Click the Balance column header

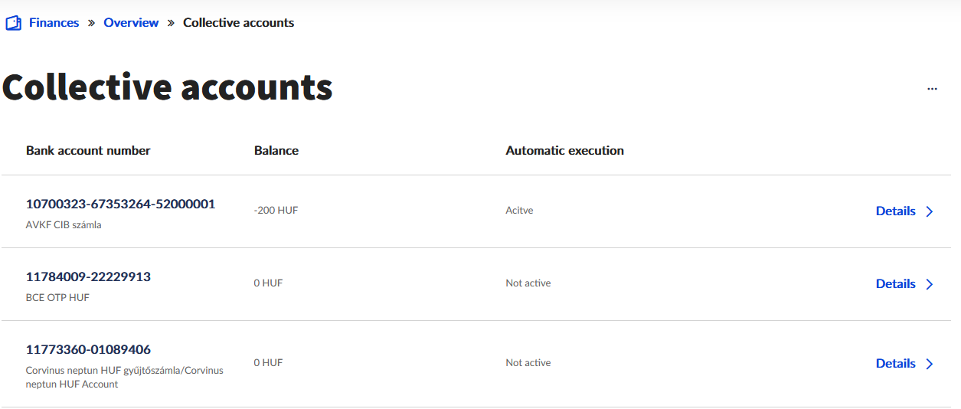click(276, 151)
